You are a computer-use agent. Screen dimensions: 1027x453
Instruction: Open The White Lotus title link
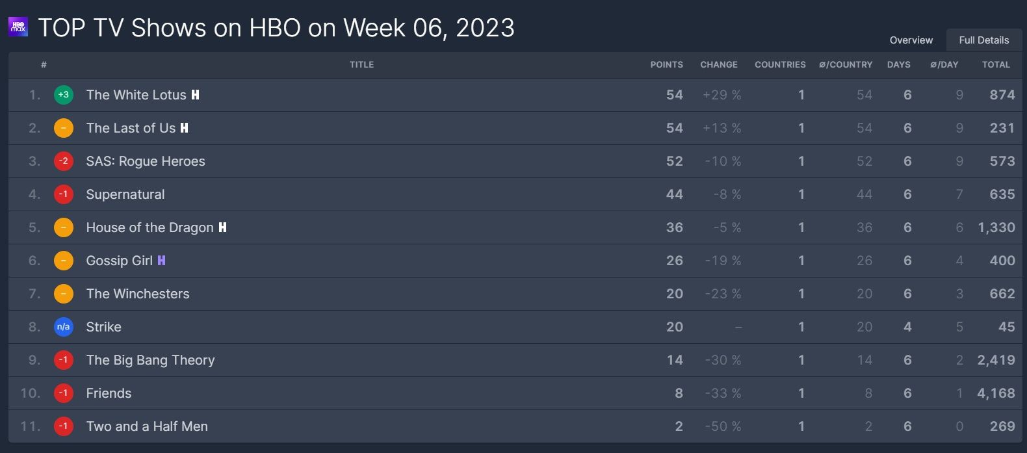[x=136, y=95]
